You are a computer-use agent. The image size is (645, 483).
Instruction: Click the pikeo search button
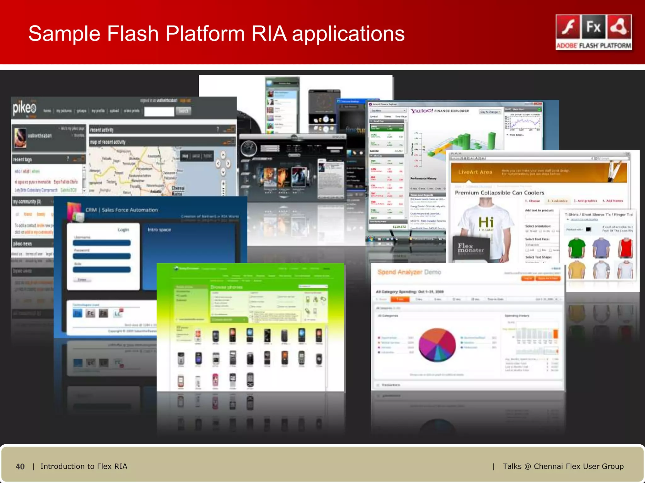183,111
